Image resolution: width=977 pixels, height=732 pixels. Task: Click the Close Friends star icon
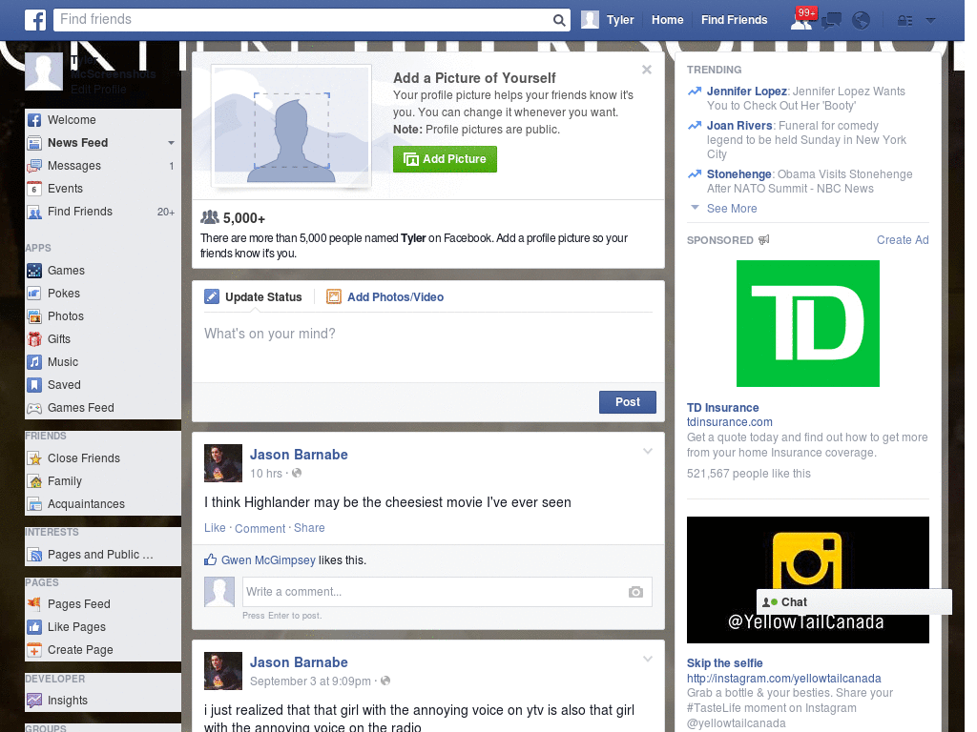pos(35,458)
